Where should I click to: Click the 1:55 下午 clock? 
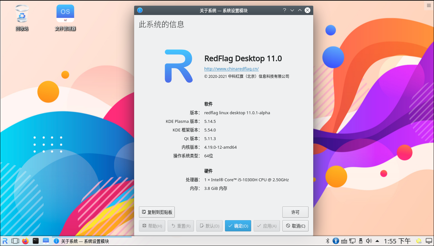[397, 241]
